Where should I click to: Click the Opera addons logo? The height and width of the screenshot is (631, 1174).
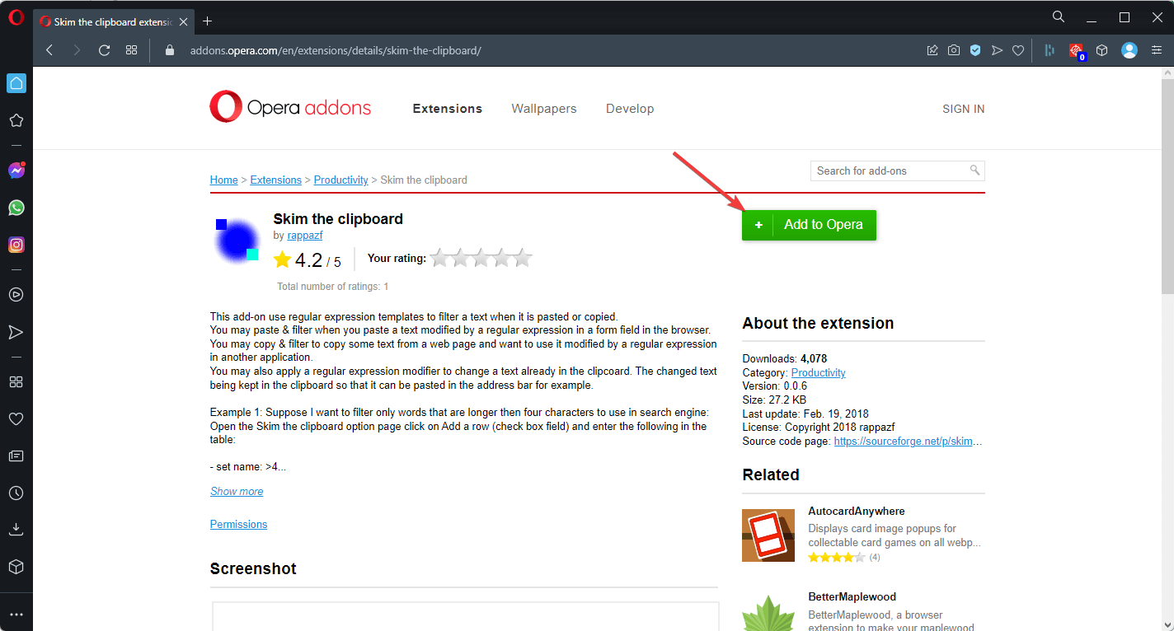tap(290, 107)
